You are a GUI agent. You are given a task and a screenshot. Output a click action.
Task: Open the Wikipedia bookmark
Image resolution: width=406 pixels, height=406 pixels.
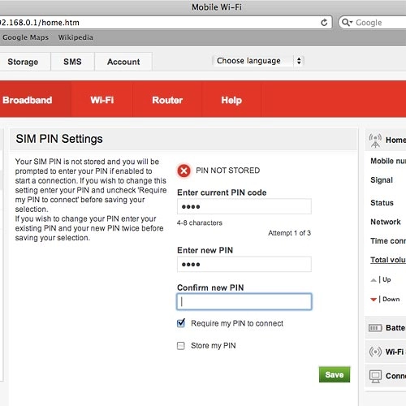pyautogui.click(x=76, y=37)
